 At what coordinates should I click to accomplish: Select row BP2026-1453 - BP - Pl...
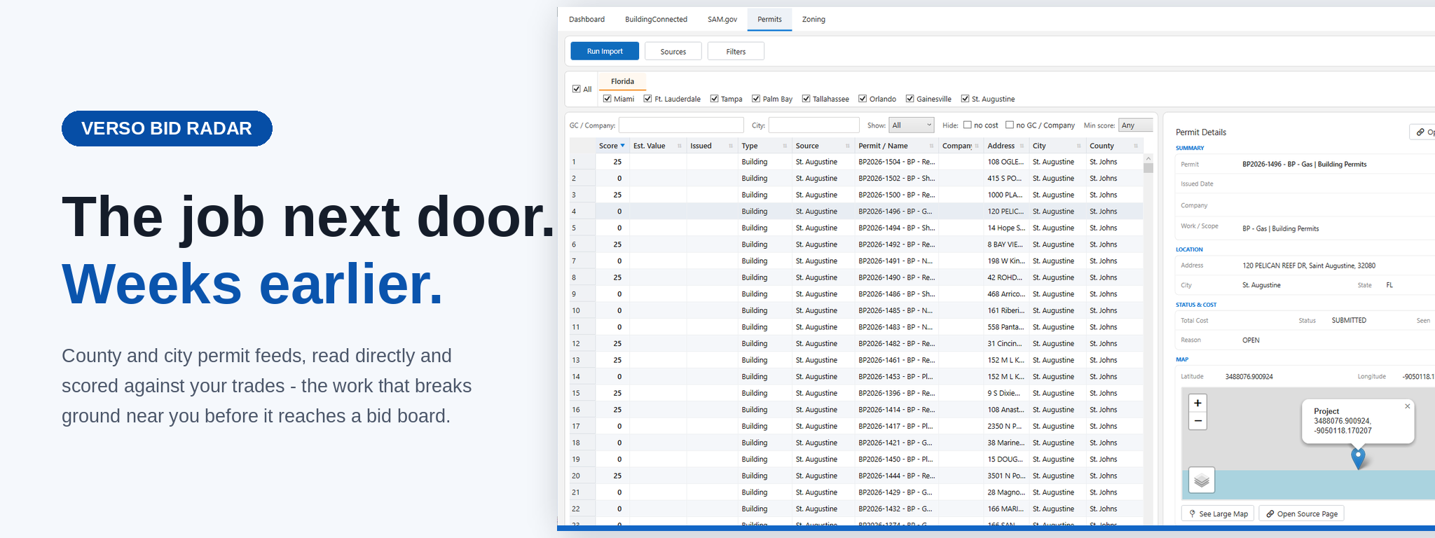pyautogui.click(x=856, y=377)
